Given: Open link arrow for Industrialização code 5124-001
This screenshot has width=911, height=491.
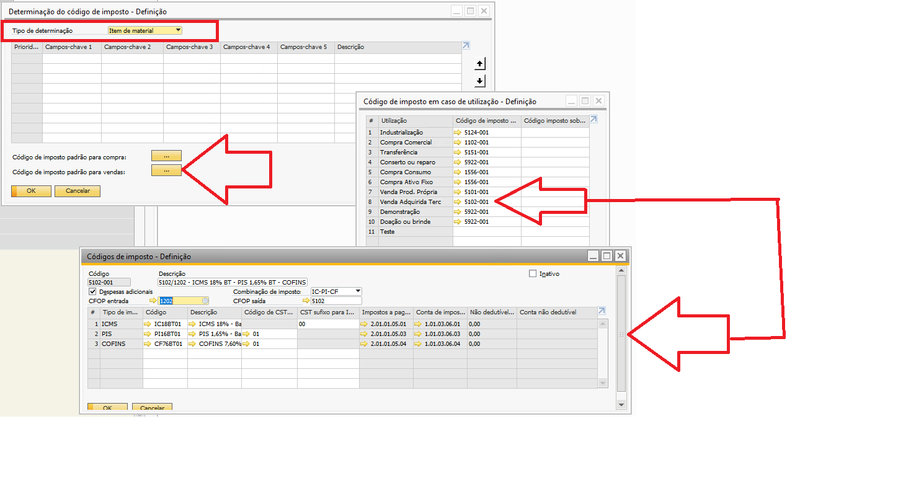Looking at the screenshot, I should (x=458, y=133).
